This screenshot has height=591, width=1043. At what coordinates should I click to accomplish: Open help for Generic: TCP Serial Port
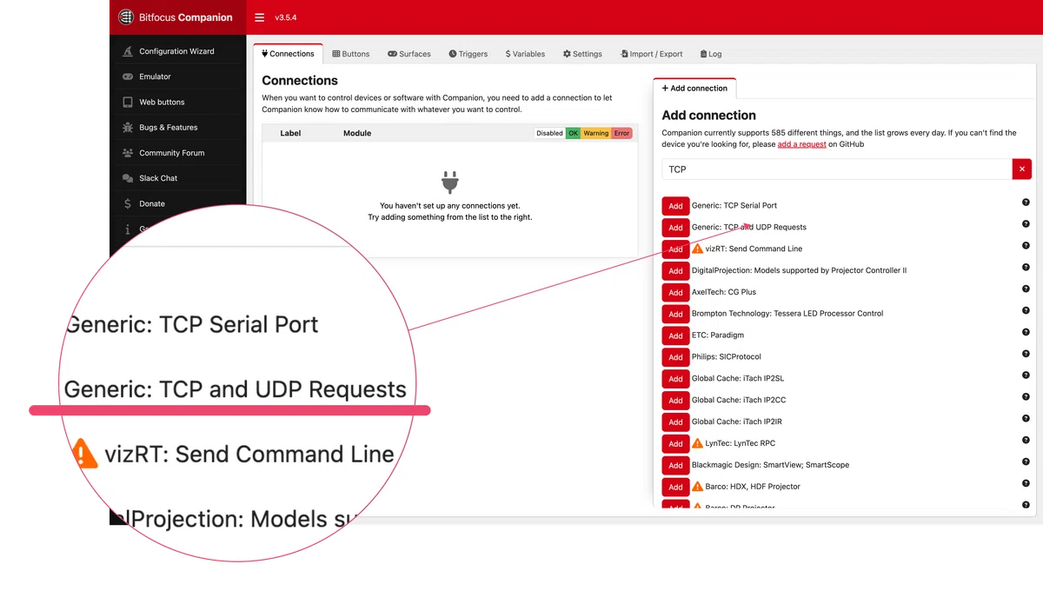tap(1026, 203)
